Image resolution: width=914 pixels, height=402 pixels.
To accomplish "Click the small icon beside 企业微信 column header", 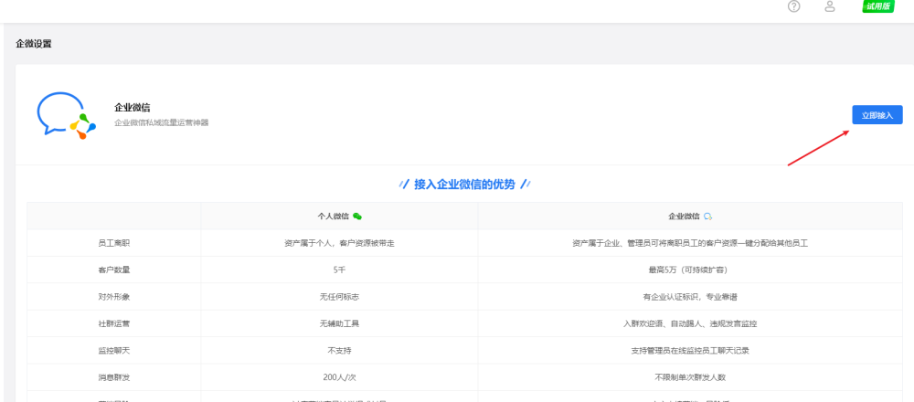I will (707, 217).
